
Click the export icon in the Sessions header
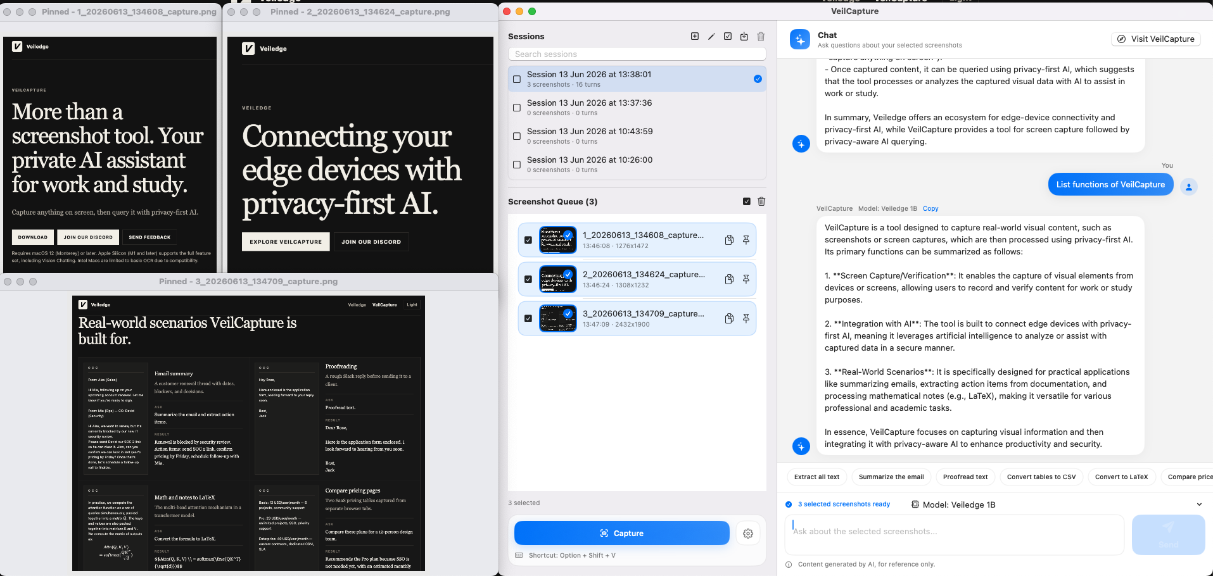point(744,37)
